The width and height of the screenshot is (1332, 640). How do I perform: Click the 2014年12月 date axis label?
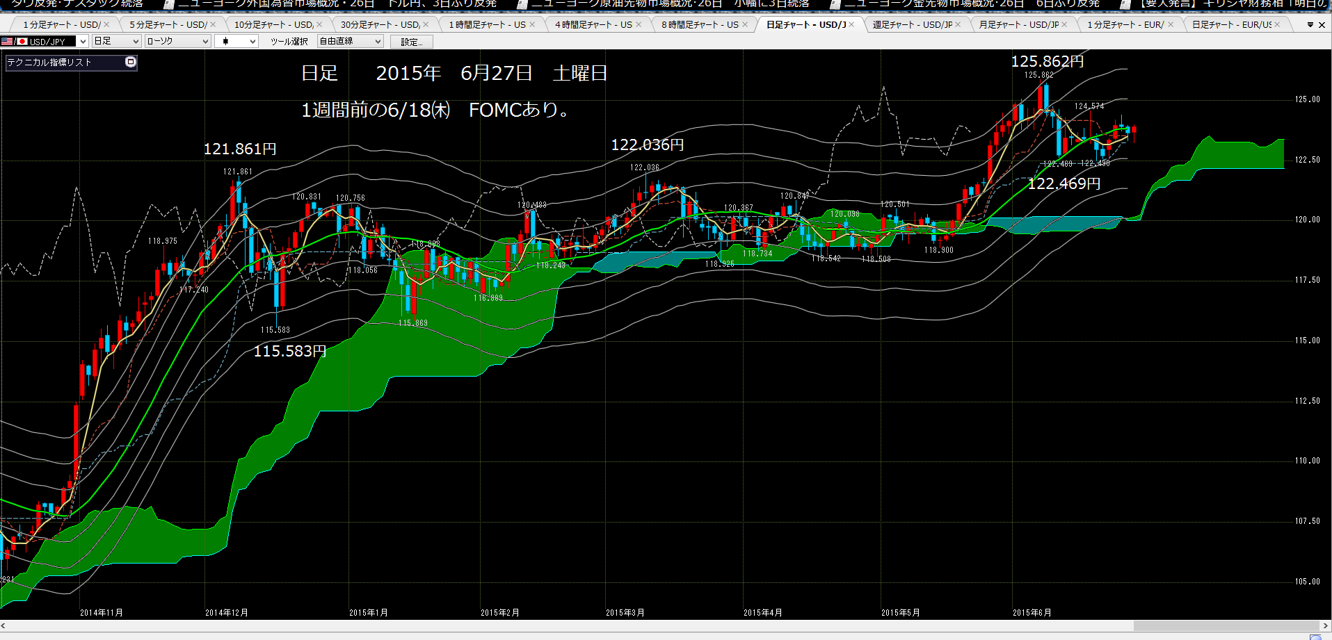pos(227,613)
